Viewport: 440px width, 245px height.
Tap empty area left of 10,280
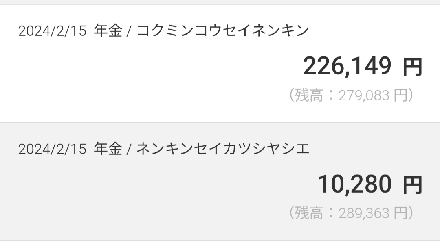(x=143, y=185)
